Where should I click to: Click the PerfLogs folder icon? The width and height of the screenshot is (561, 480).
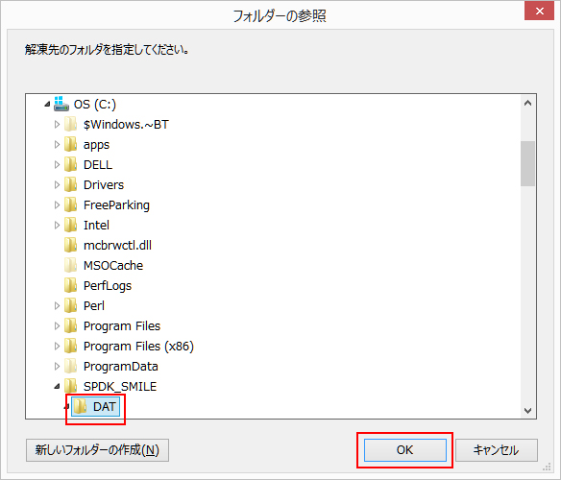point(70,285)
